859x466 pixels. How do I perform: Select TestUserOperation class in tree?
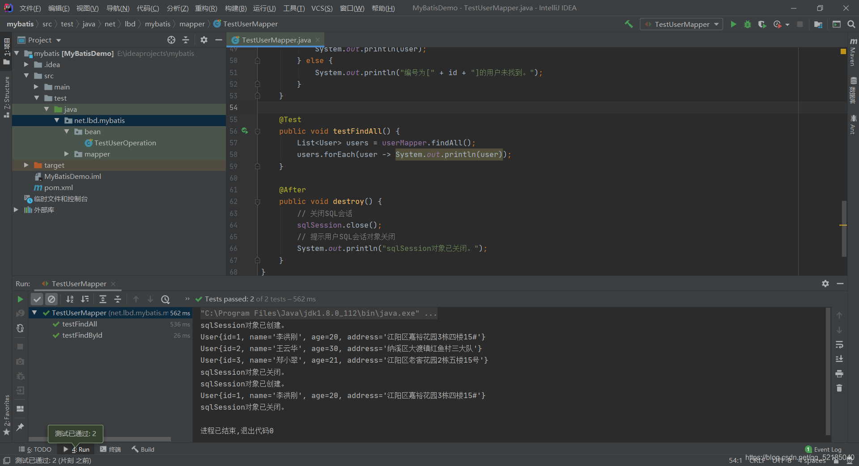click(x=125, y=143)
